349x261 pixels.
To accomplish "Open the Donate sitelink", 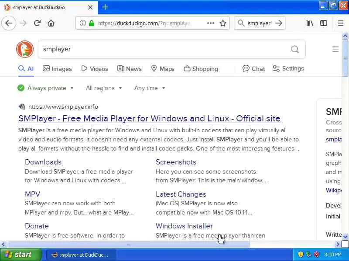I will tap(37, 226).
